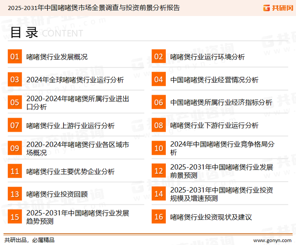Open chapter 啫啫煲行业下游行业运行分析
The height and width of the screenshot is (245, 296).
click(214, 126)
